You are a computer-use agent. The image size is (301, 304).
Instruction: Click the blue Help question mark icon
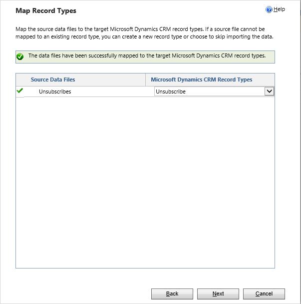tap(269, 9)
